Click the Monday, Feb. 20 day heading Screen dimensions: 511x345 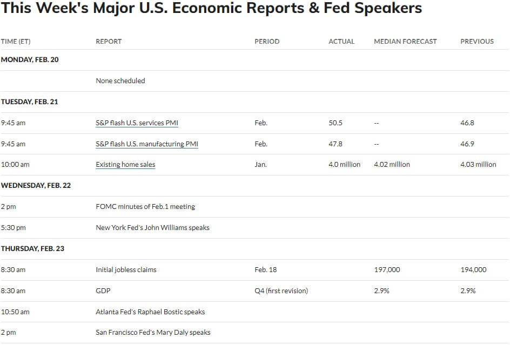[x=30, y=59]
